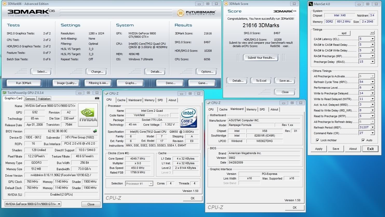This screenshot has width=385, height=217.
Task: Toggle the Lock mchbar checkbox
Action: (317, 140)
